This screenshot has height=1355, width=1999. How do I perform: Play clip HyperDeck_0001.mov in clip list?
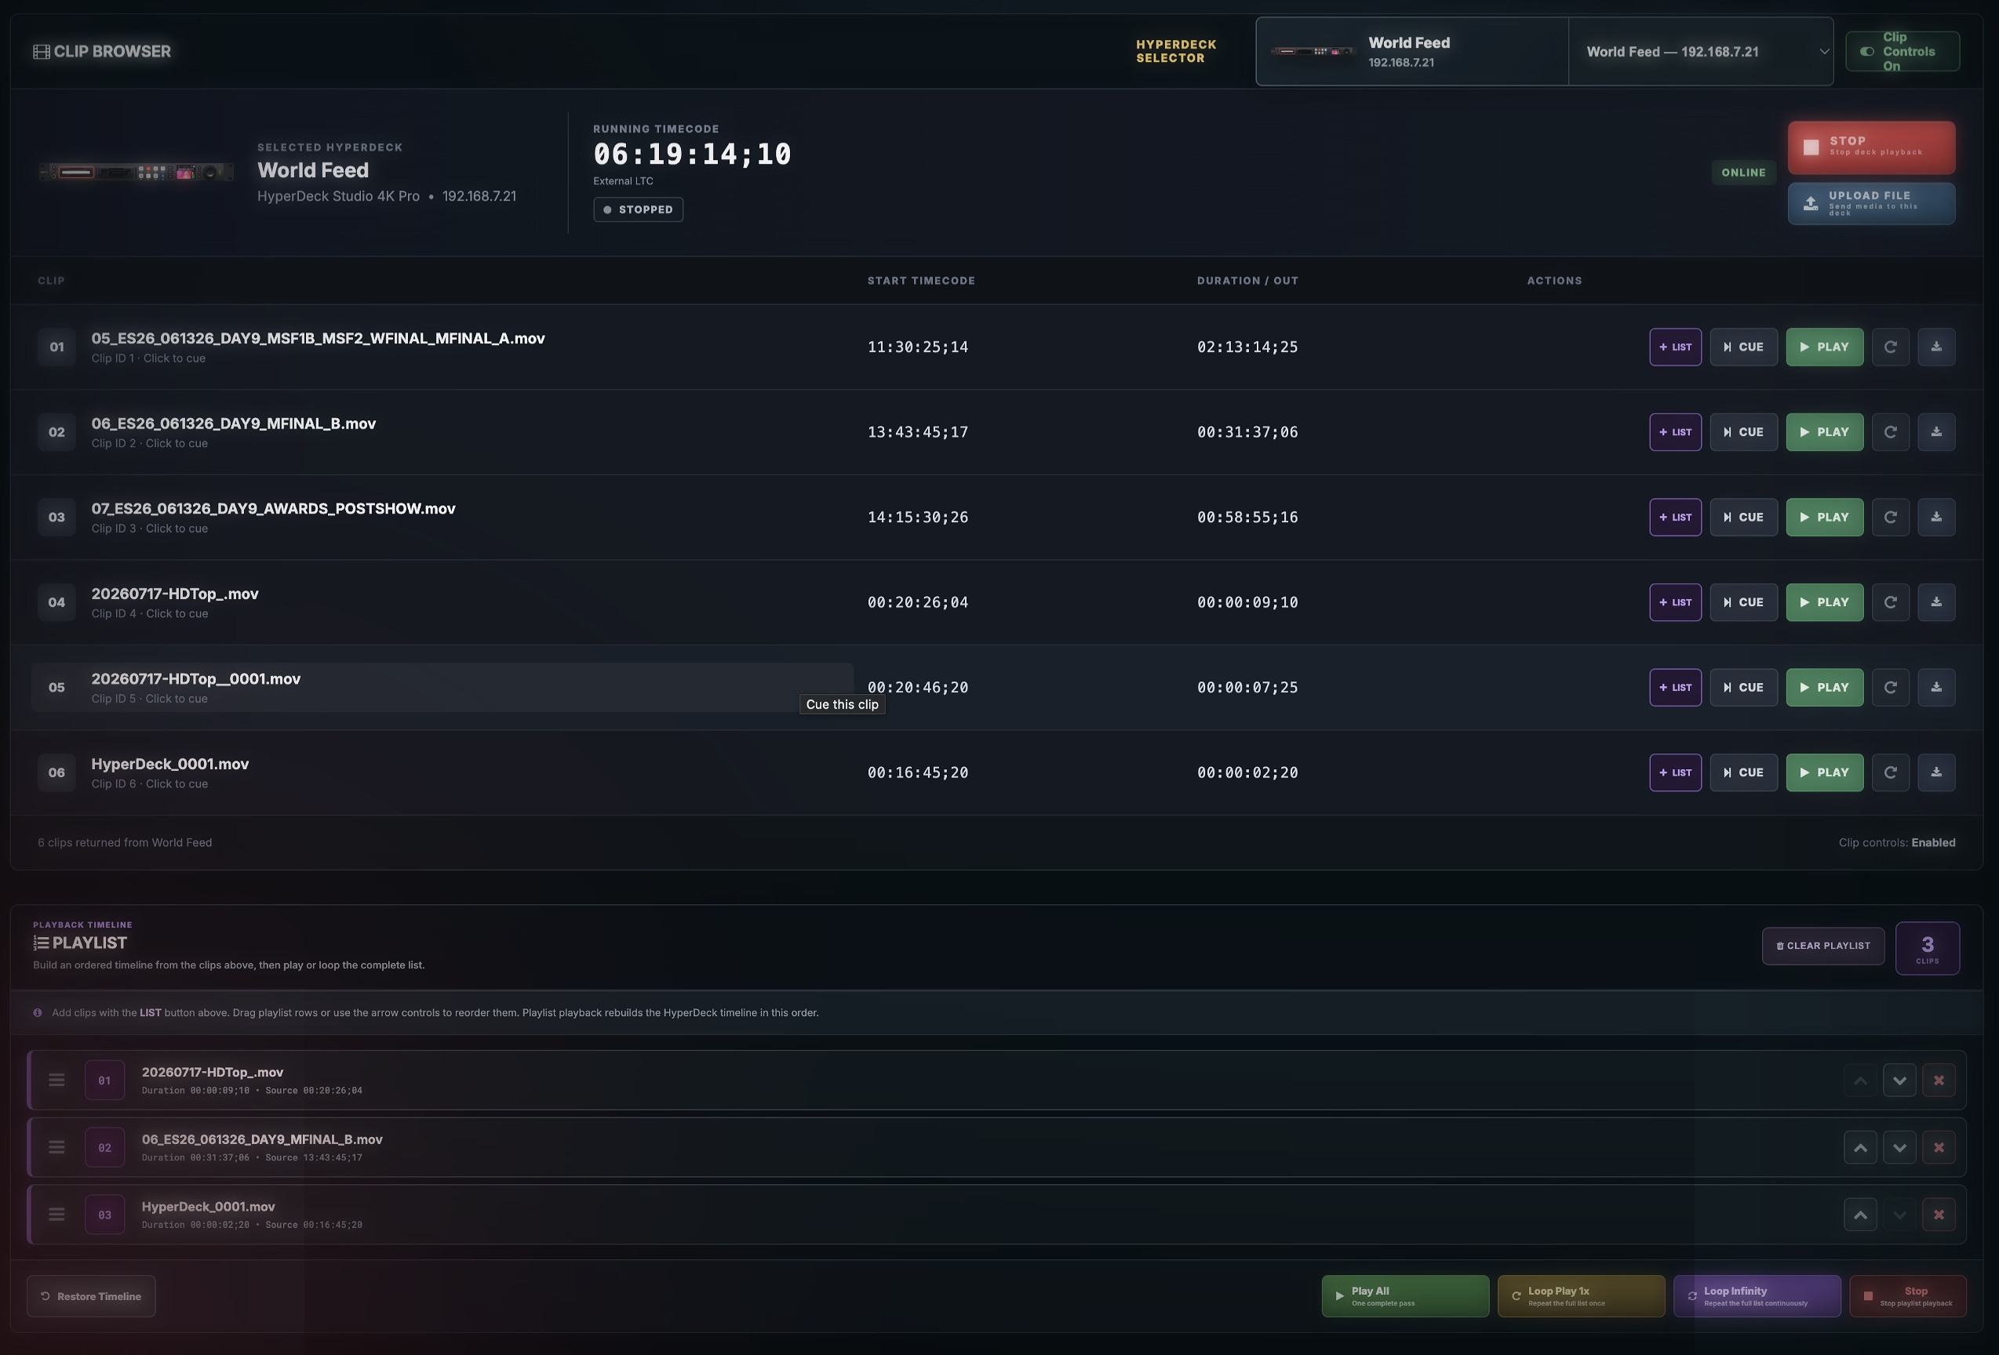tap(1824, 773)
